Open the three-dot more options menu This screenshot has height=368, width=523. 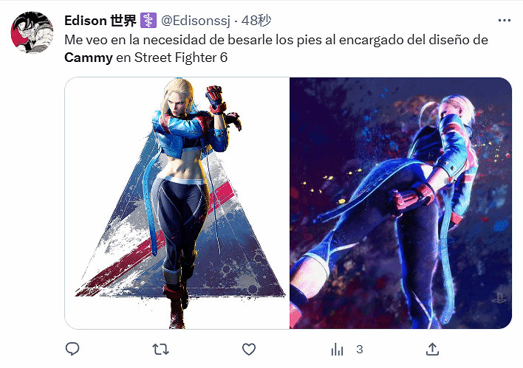tap(505, 21)
